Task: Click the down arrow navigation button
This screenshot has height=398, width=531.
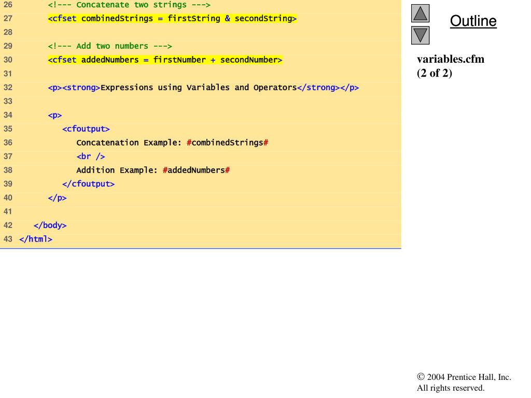Action: 420,35
